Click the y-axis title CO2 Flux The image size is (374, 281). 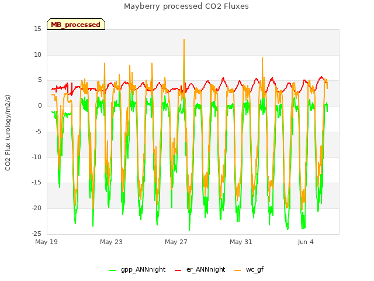click(8, 133)
